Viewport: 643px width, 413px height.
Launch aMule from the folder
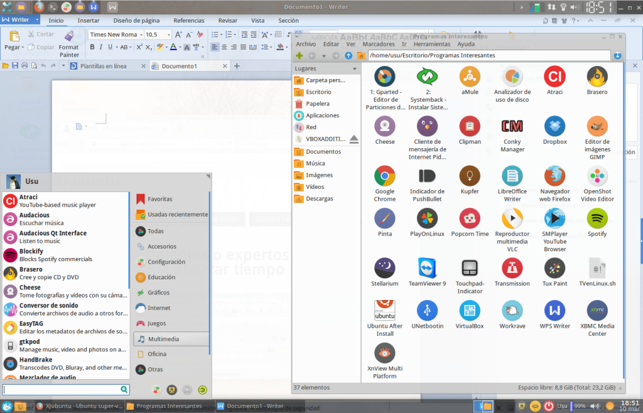(470, 76)
